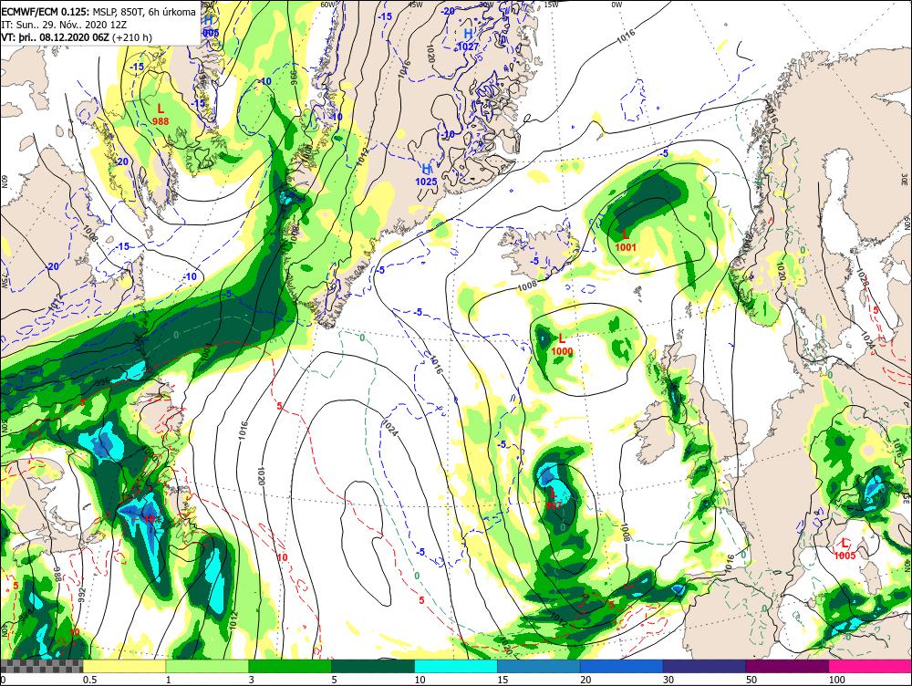Click the legend value 100
Viewport: 912px width, 686px height.
(836, 680)
